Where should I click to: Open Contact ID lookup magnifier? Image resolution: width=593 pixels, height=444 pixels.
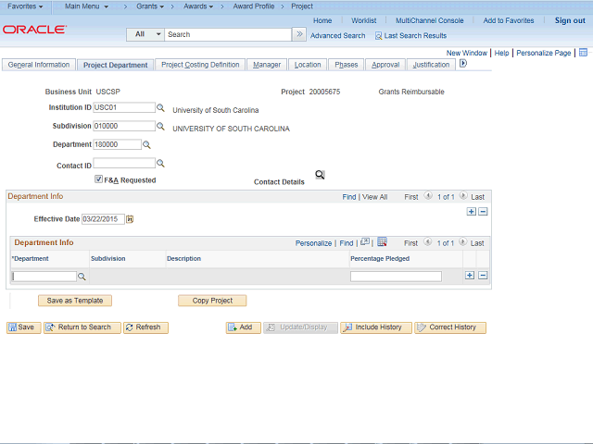tap(160, 163)
